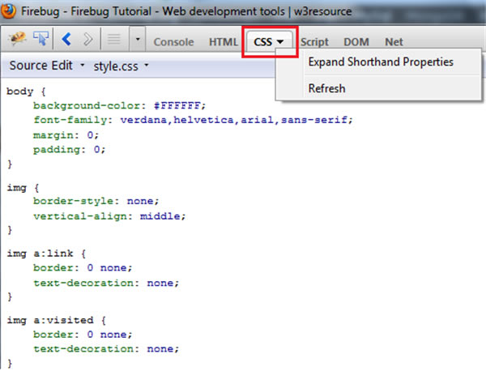Choose Expand Shorthand Properties option
Viewport: 486px width, 371px height.
click(x=381, y=62)
